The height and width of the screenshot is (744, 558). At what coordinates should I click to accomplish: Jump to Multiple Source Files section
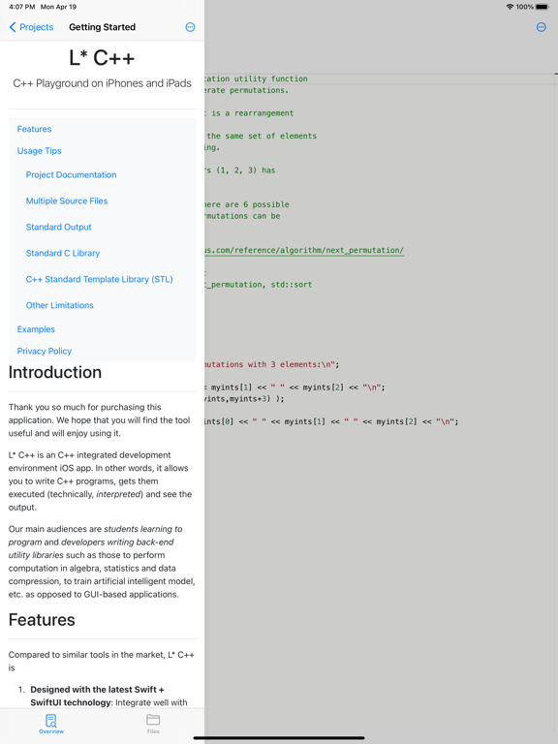click(67, 201)
